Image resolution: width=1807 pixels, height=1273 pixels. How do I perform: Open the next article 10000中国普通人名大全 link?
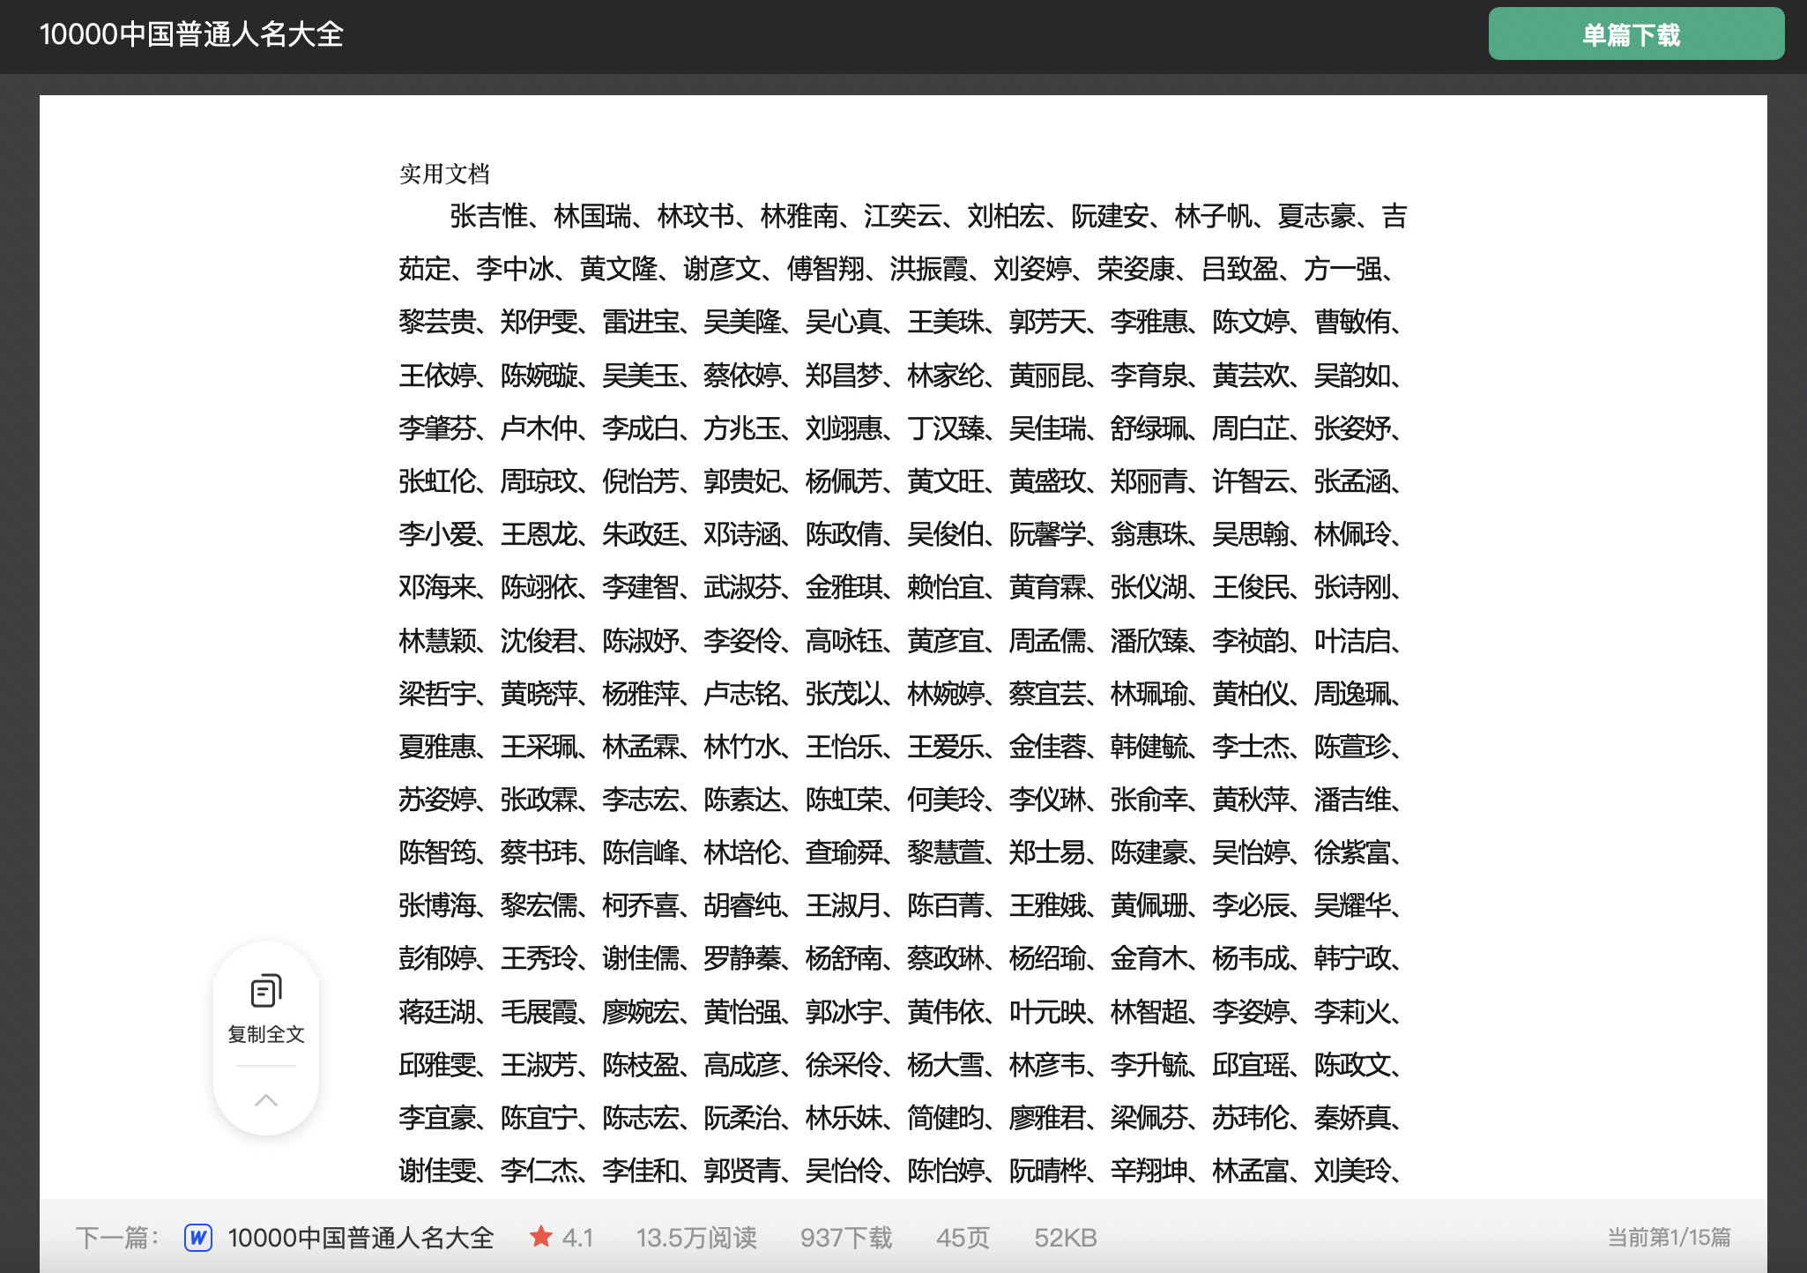(x=361, y=1238)
